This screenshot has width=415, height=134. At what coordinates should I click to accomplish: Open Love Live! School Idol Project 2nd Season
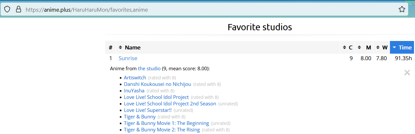coord(170,104)
